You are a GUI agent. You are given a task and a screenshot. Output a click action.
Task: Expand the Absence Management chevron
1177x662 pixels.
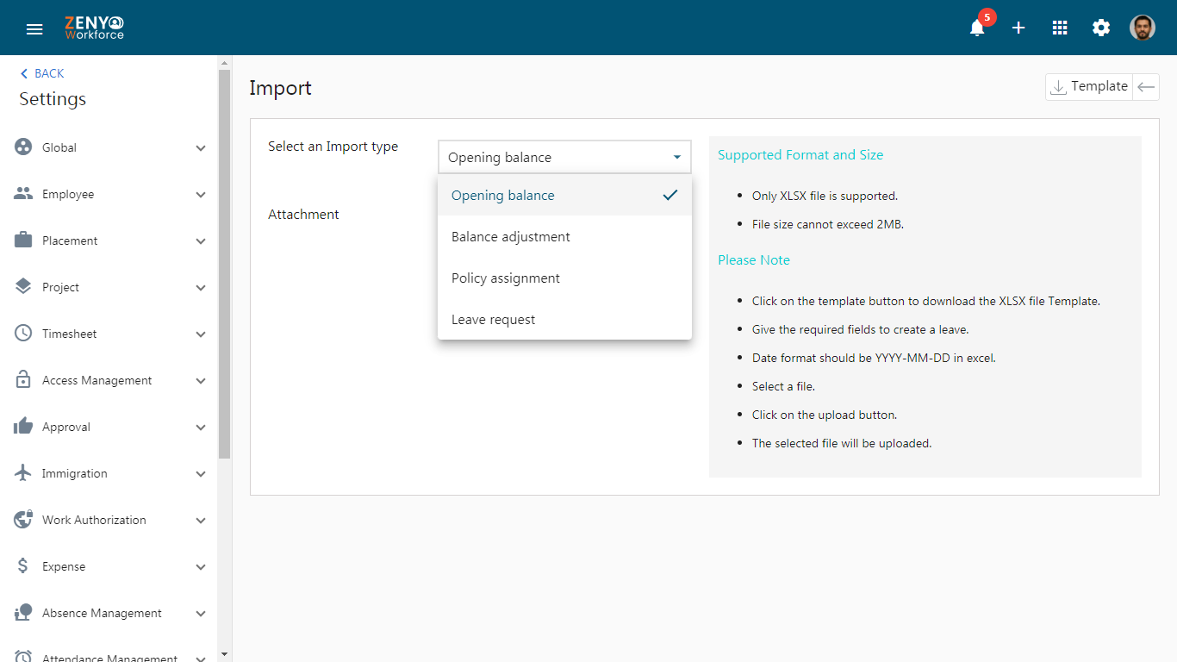click(201, 614)
